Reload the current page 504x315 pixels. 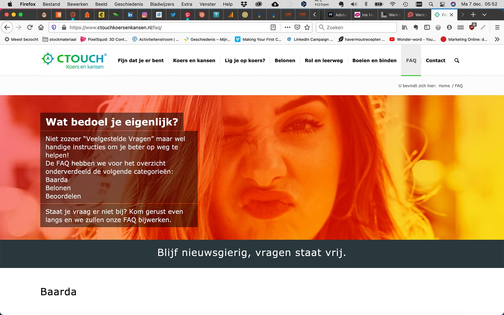[x=30, y=27]
